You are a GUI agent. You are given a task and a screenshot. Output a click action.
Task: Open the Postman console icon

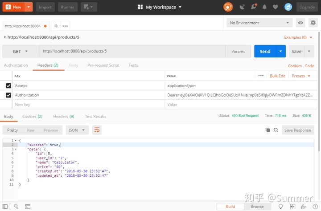(28, 207)
